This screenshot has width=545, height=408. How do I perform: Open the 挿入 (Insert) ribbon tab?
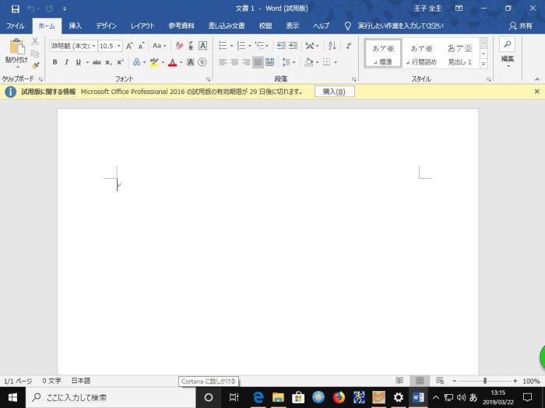tap(75, 26)
